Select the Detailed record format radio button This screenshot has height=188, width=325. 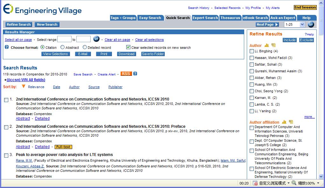pos(85,47)
